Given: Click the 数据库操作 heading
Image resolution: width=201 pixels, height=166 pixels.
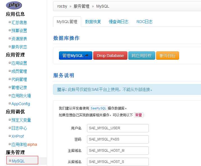Looking at the screenshot, I should tap(67, 38).
